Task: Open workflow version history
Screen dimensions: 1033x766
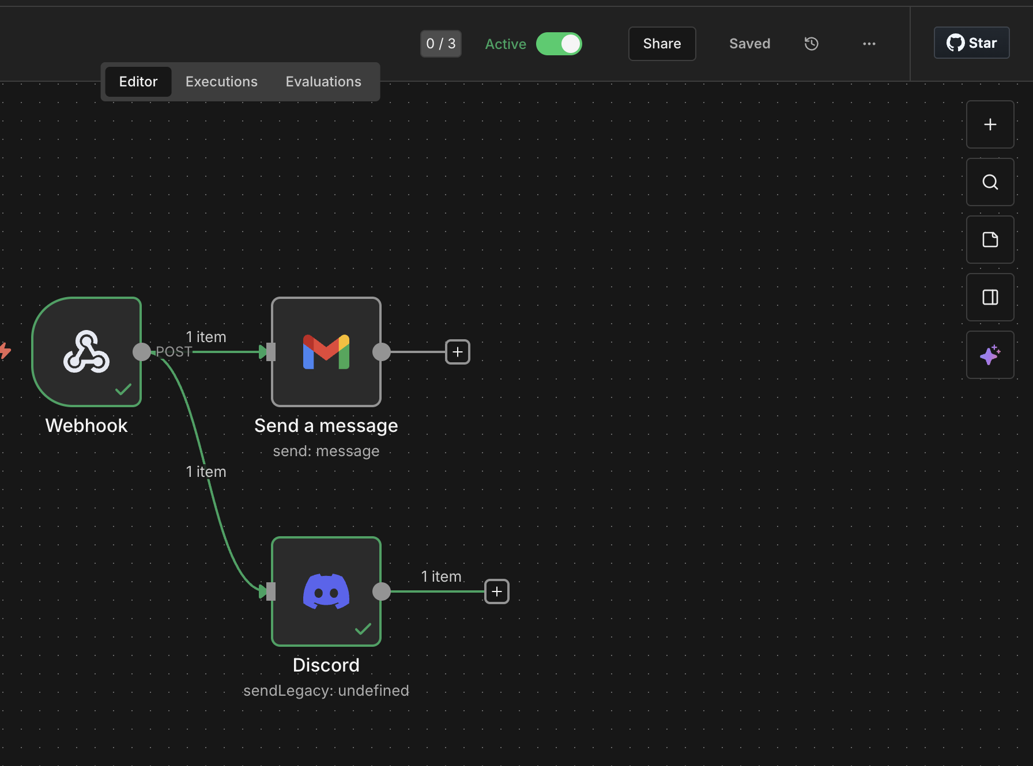Action: coord(811,44)
